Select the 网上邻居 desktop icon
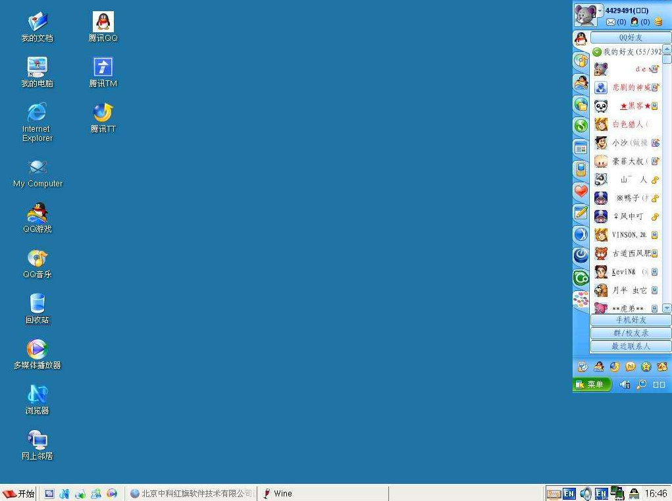This screenshot has width=672, height=501. [x=38, y=445]
